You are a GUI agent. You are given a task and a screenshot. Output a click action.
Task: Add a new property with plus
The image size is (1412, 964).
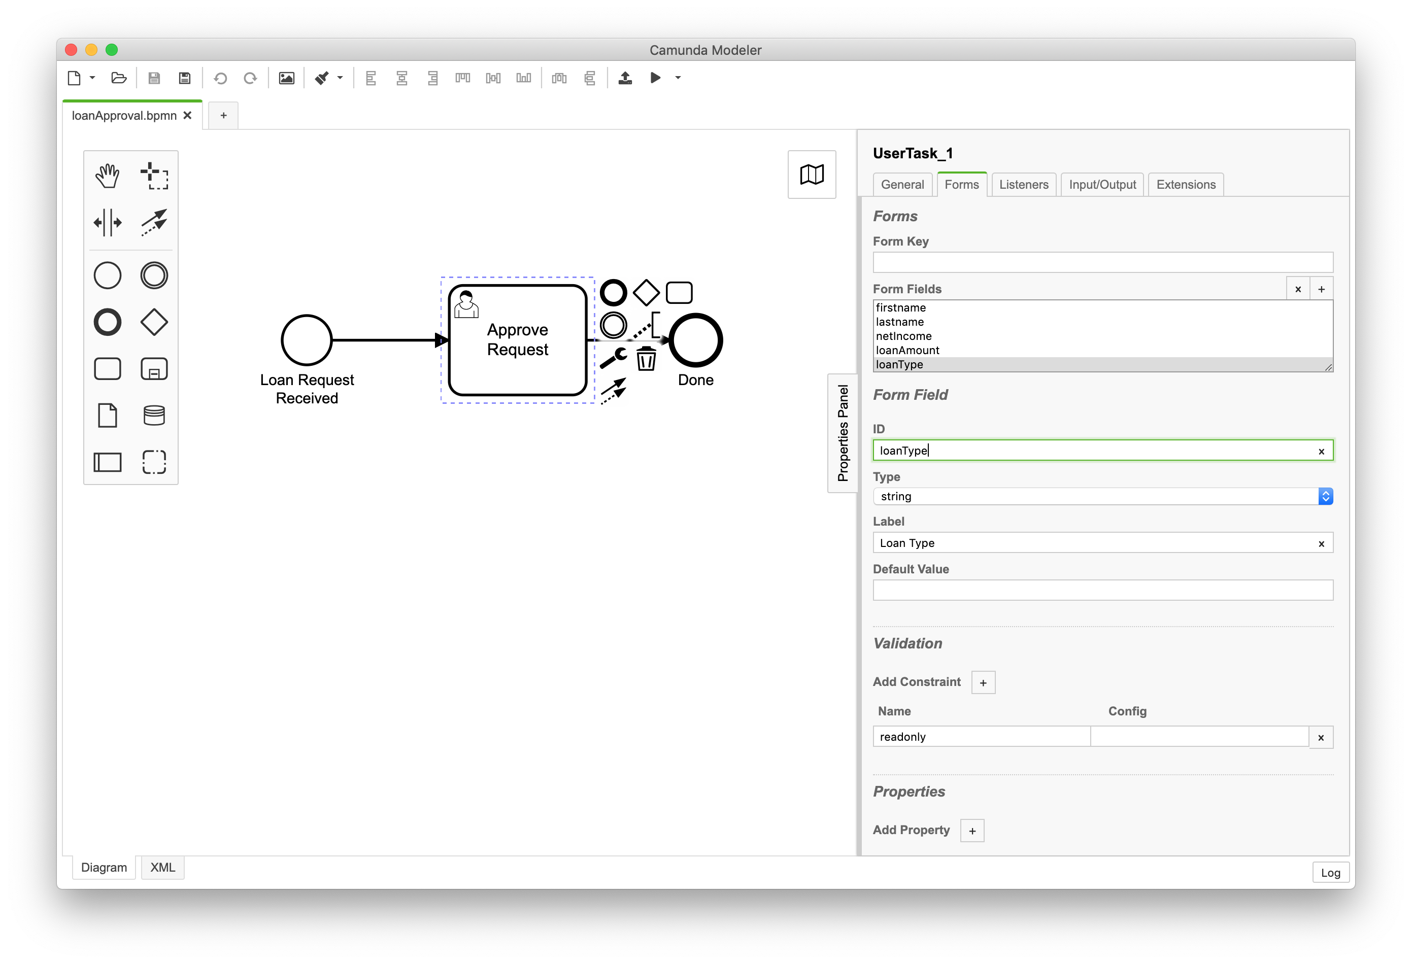(x=972, y=831)
